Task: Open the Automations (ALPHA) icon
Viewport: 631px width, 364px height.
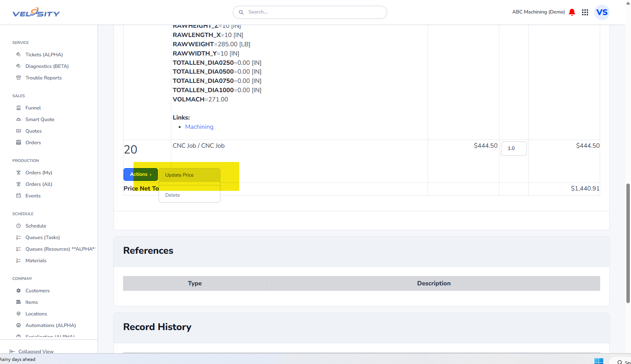Action: 19,325
